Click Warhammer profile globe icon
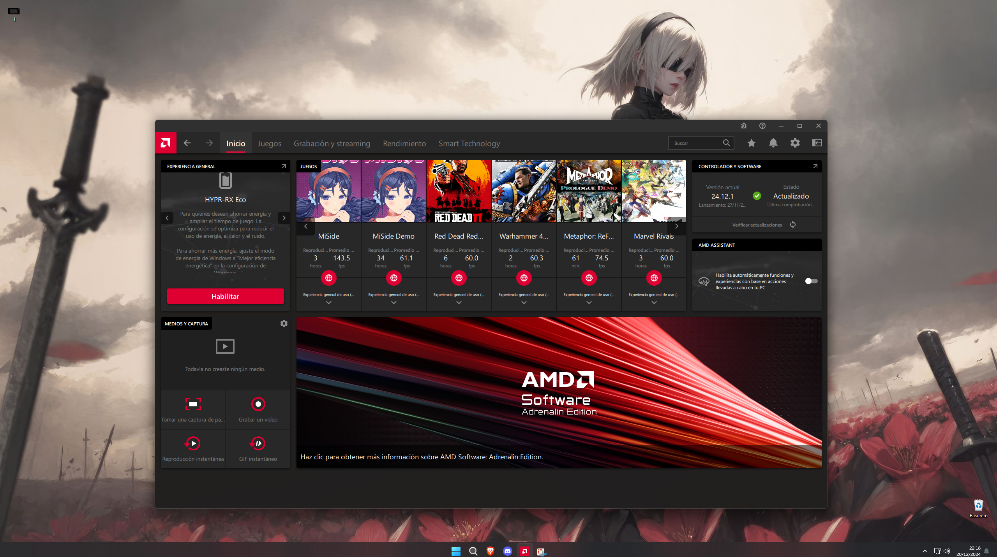The width and height of the screenshot is (997, 557). [x=524, y=278]
